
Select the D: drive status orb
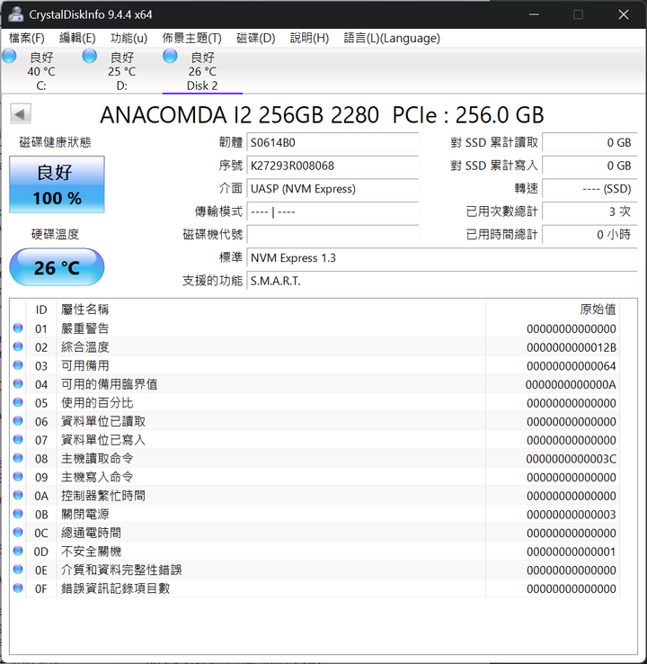click(90, 57)
